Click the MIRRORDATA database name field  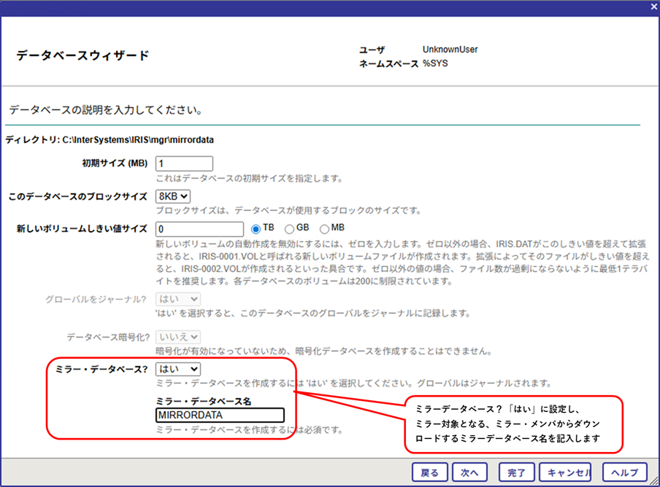click(220, 415)
